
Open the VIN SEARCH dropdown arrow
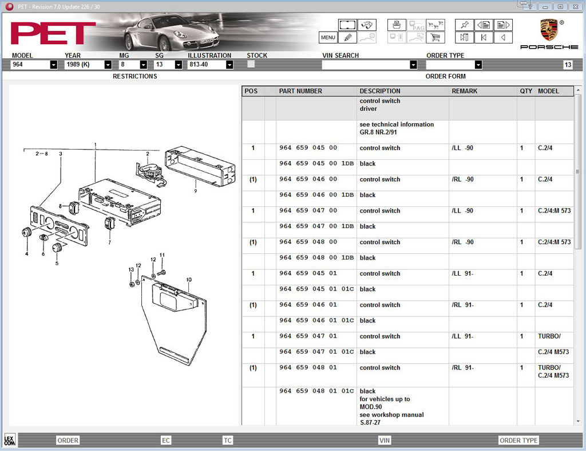coord(413,65)
